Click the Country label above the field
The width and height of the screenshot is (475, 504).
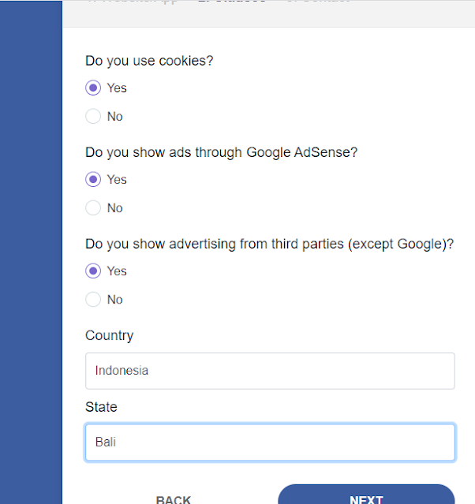tap(109, 335)
